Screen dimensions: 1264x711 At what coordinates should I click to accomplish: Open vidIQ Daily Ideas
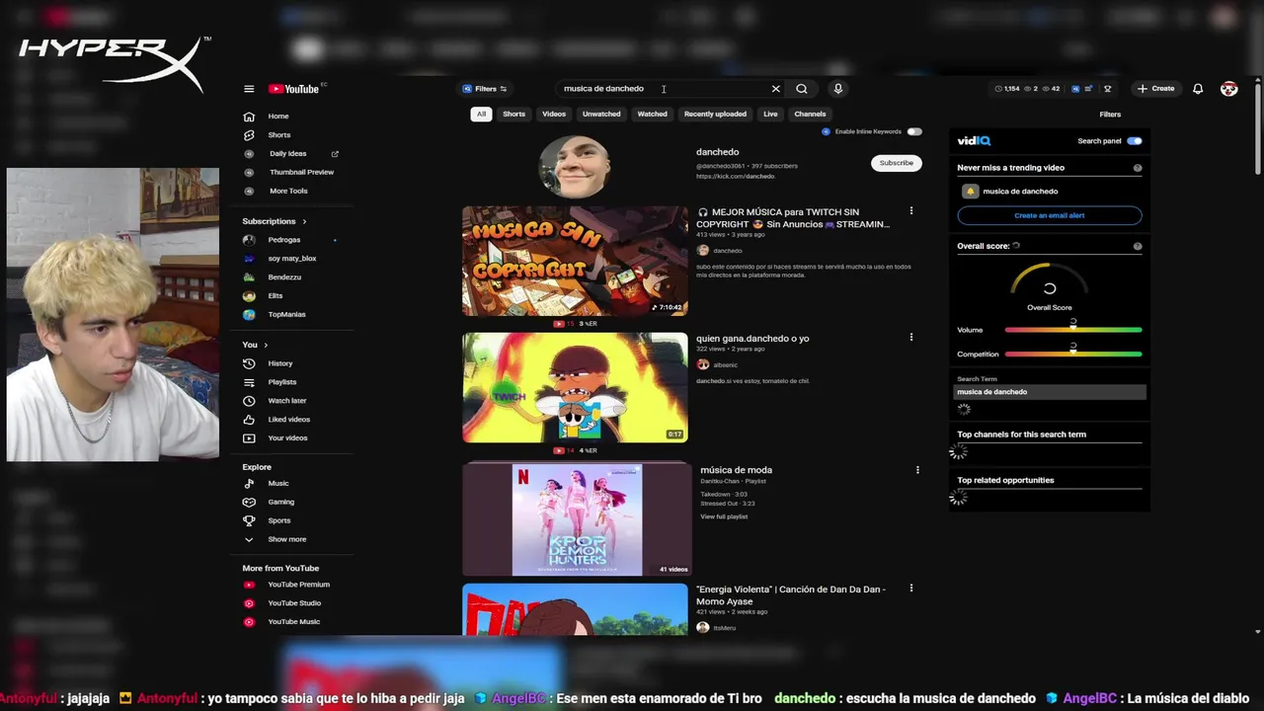click(287, 154)
